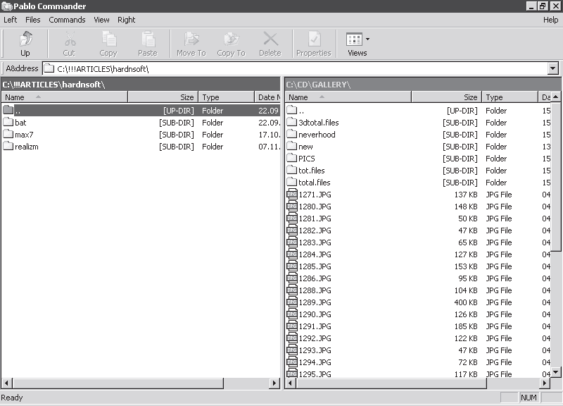The image size is (563, 406).
Task: Select the 1289.JPG file
Action: [x=315, y=302]
